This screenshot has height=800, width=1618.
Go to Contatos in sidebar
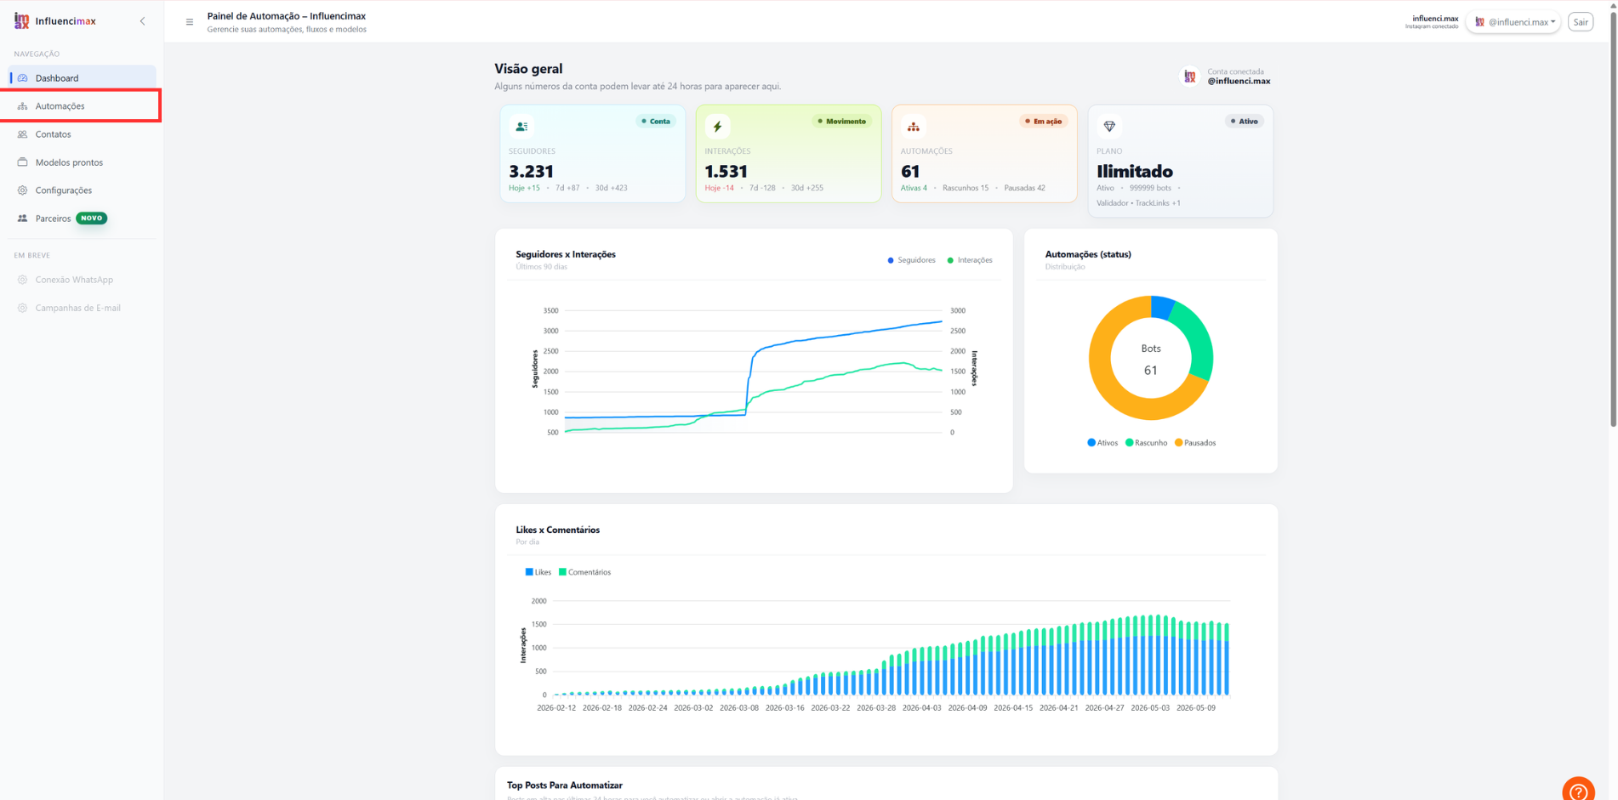(x=82, y=134)
